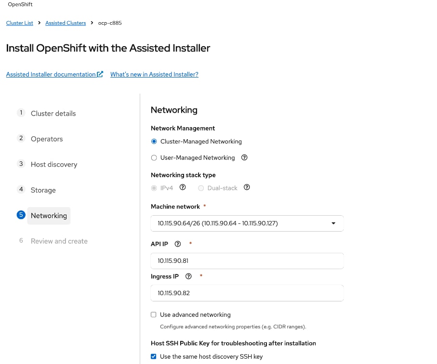This screenshot has height=364, width=437.
Task: Uncheck Use the same host discovery SSH key
Action: [x=153, y=356]
